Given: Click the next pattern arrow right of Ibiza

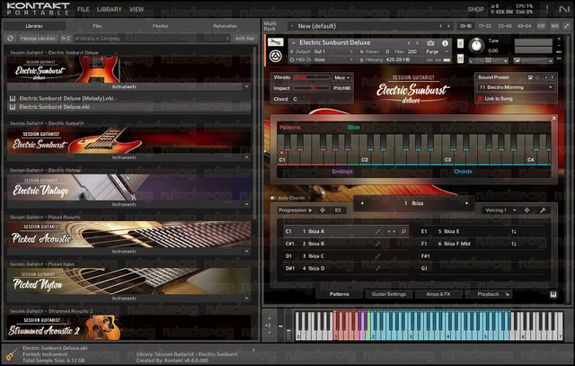Looking at the screenshot, I should (467, 203).
